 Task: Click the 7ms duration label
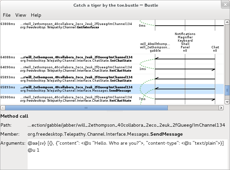click(142, 99)
